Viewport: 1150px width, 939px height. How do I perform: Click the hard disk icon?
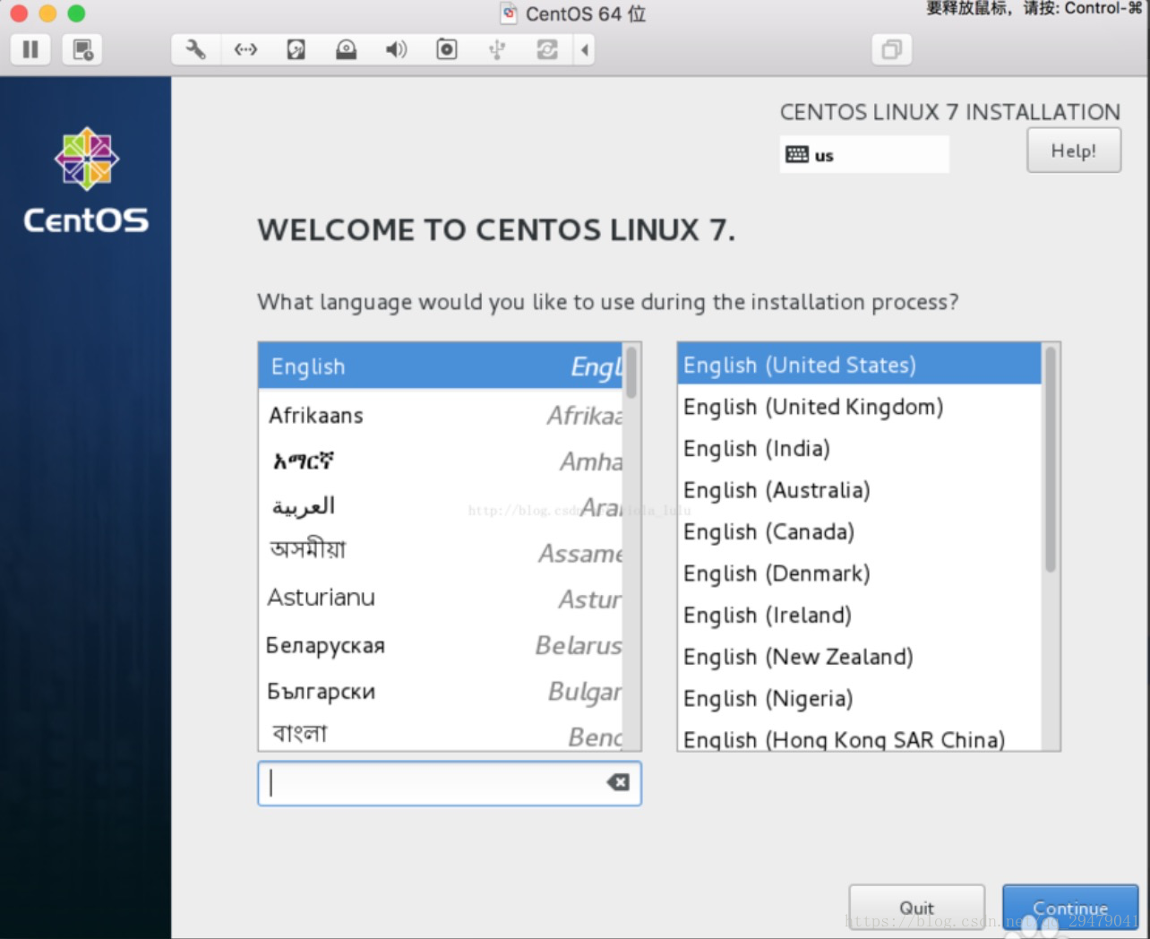pyautogui.click(x=296, y=49)
